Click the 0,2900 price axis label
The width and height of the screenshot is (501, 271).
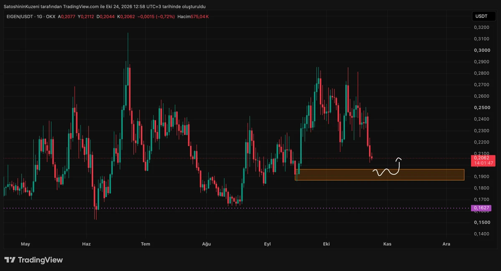pyautogui.click(x=481, y=62)
